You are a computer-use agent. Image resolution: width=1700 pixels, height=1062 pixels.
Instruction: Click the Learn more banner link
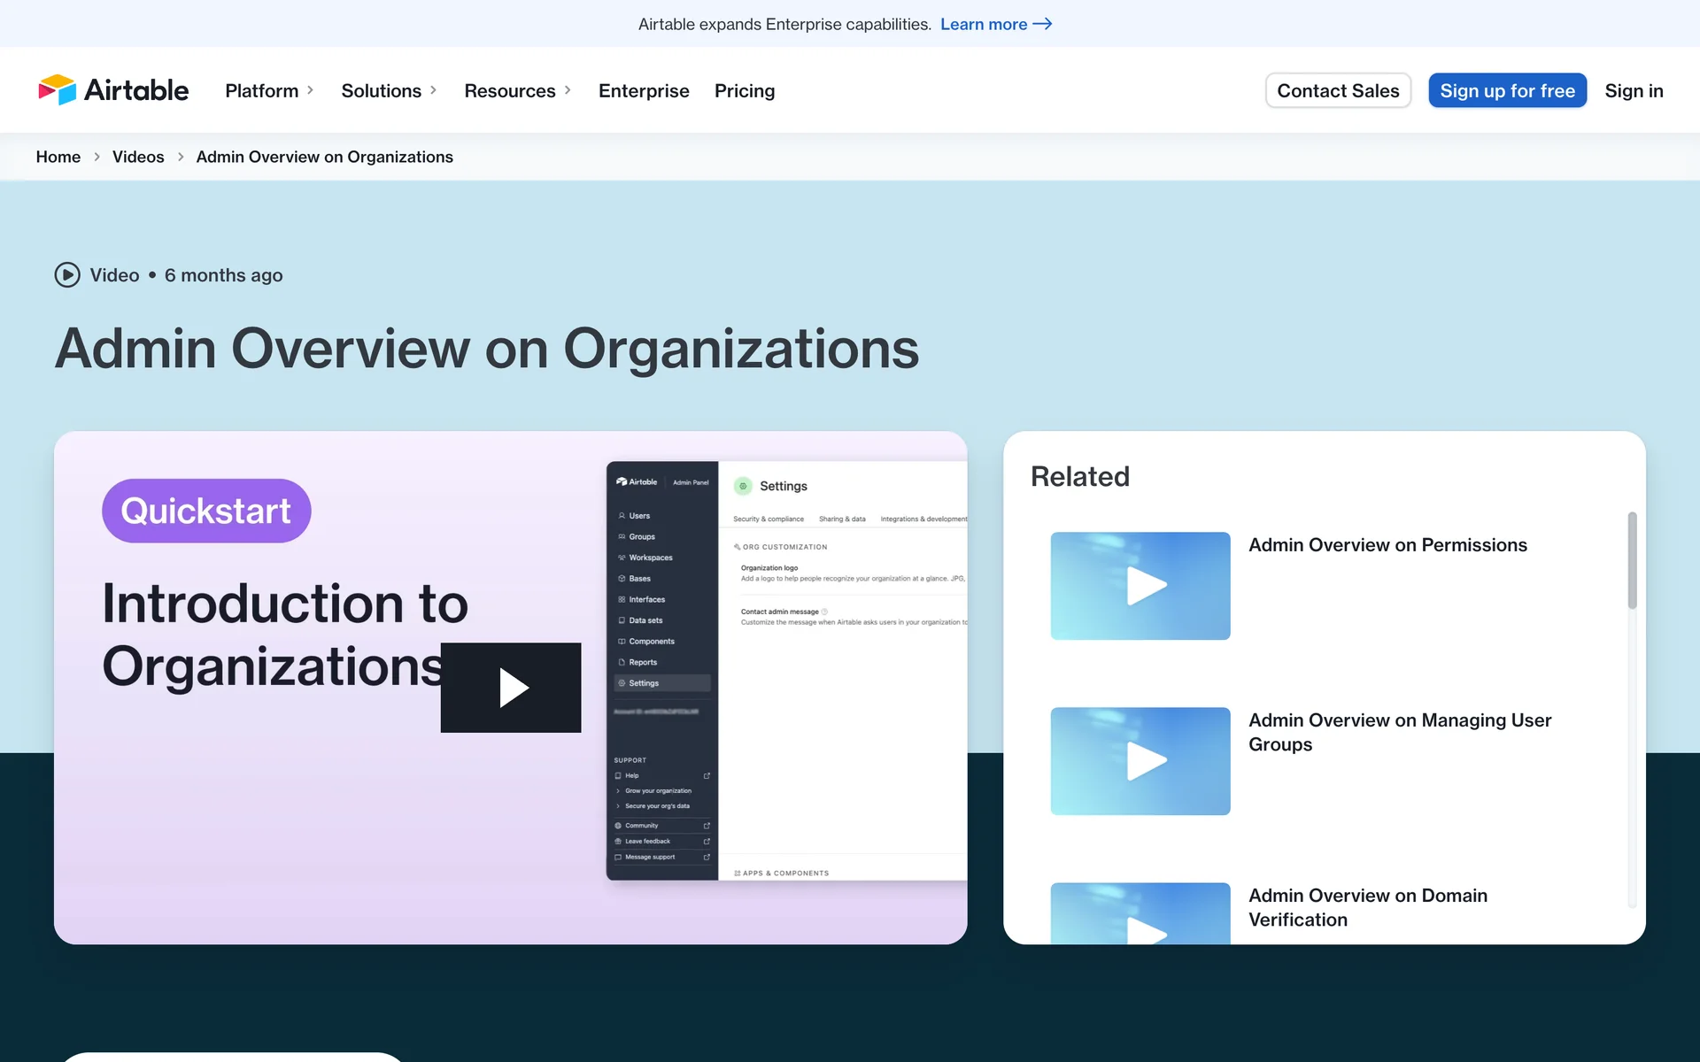point(983,24)
